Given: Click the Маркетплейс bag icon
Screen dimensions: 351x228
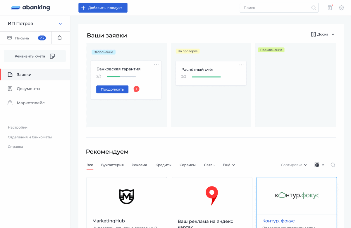Looking at the screenshot, I should pos(10,103).
